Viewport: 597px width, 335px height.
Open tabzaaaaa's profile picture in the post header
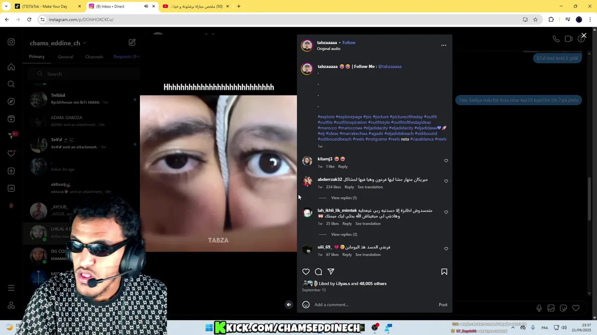(x=307, y=45)
